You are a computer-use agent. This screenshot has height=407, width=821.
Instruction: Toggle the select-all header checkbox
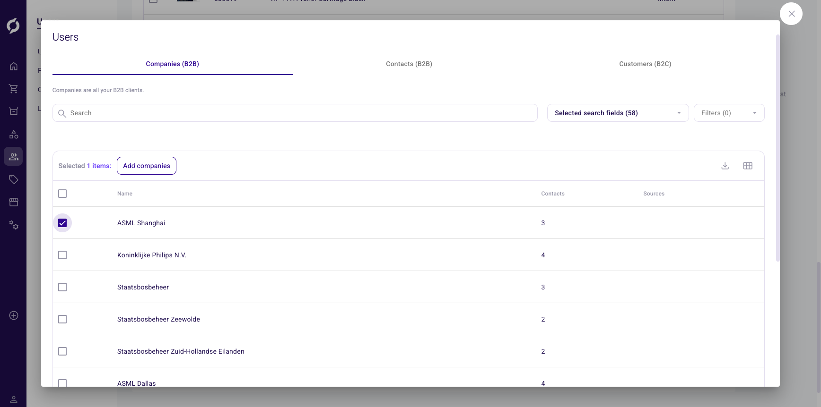pos(62,194)
